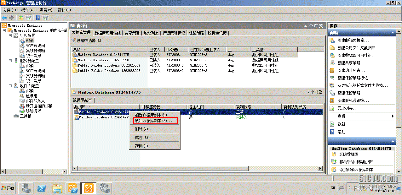Click the blue Help question-mark toolbar icon
The width and height of the screenshot is (402, 195).
pos(38,18)
